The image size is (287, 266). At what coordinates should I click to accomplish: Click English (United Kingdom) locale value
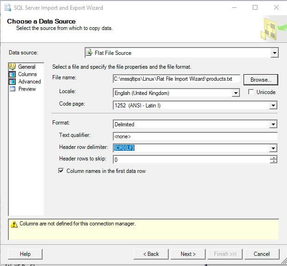142,93
